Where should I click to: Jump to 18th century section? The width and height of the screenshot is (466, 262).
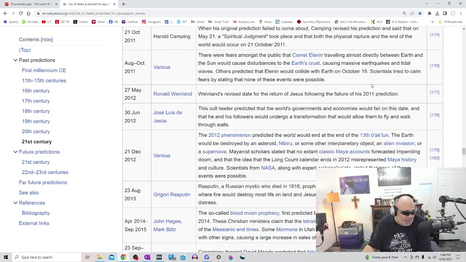[36, 111]
